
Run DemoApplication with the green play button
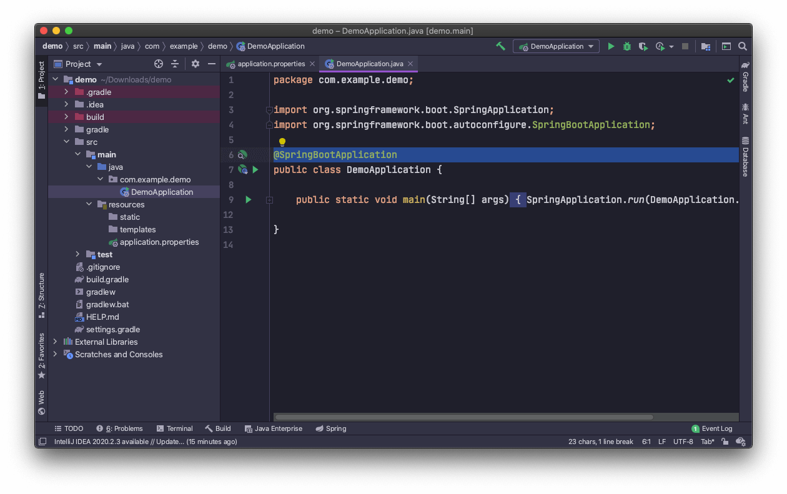611,46
